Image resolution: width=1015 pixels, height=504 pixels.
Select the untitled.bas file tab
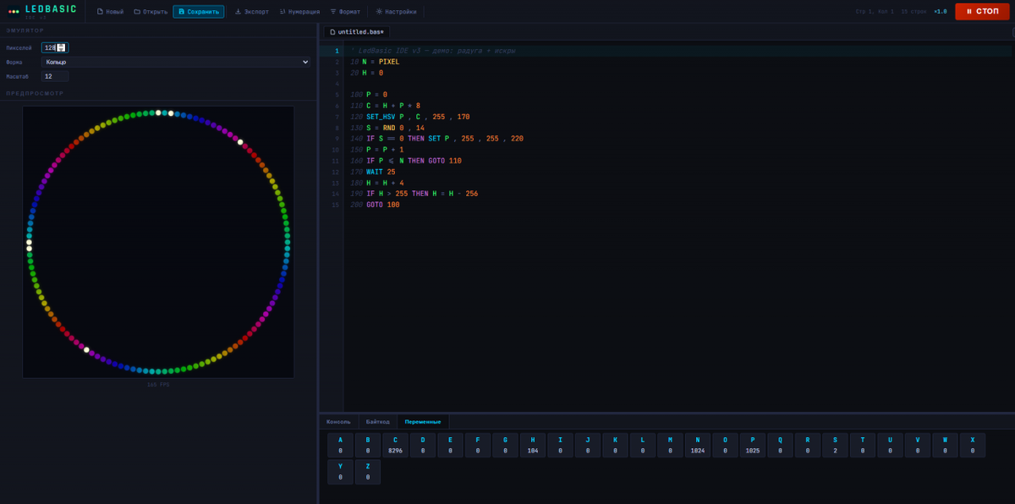click(x=356, y=32)
